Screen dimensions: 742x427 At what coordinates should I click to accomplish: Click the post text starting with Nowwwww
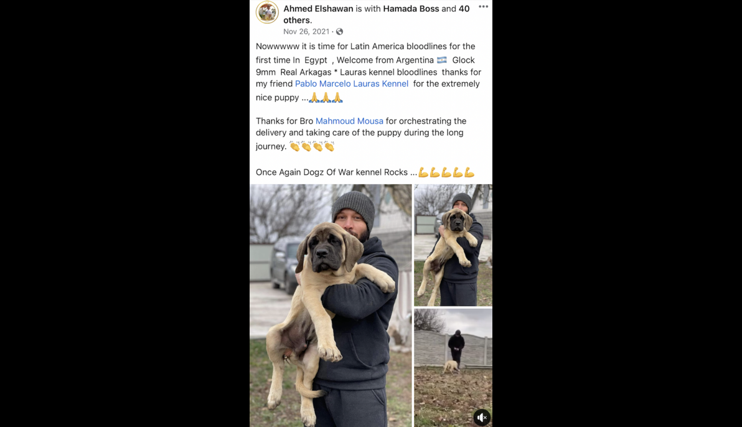coord(369,72)
